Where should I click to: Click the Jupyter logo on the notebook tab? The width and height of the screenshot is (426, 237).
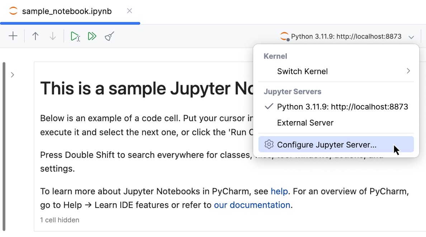[13, 11]
